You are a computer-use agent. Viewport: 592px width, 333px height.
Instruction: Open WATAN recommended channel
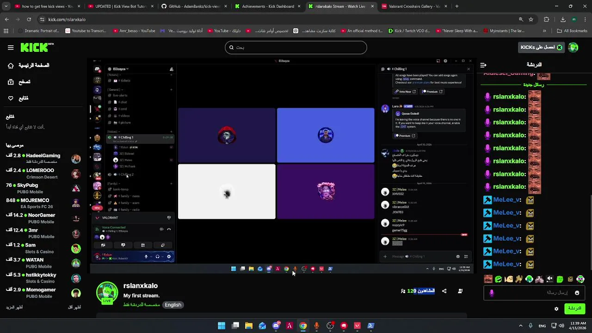point(43,263)
